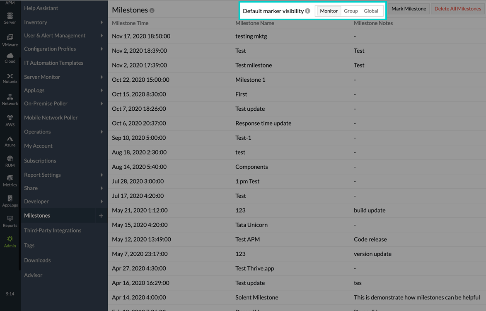This screenshot has width=486, height=311.
Task: Expand the Configuration Profiles submenu arrow
Action: (x=102, y=49)
